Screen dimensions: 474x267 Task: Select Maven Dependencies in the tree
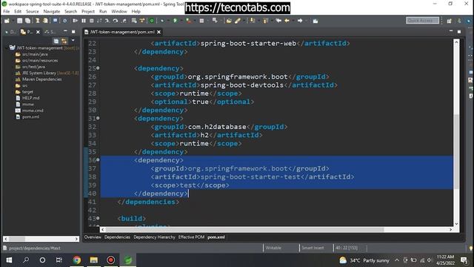pos(41,79)
